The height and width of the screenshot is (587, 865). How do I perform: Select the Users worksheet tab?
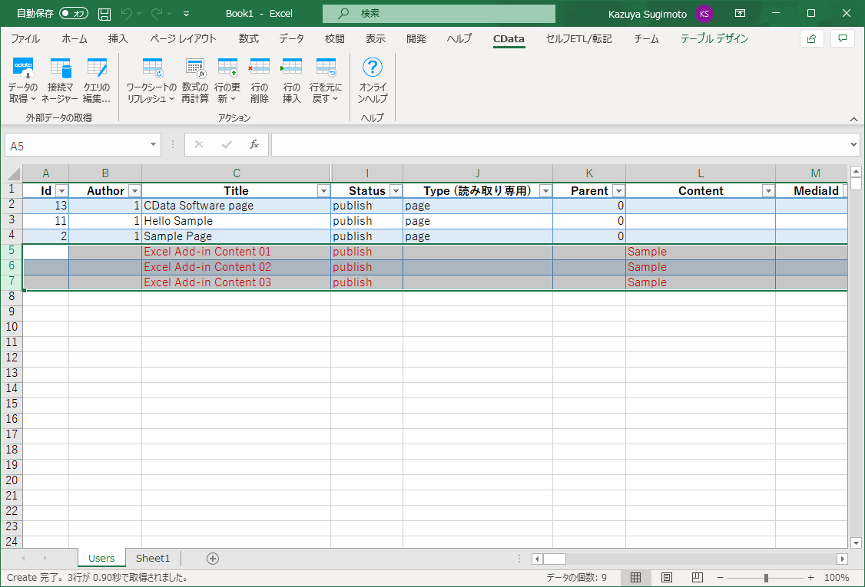click(x=101, y=559)
